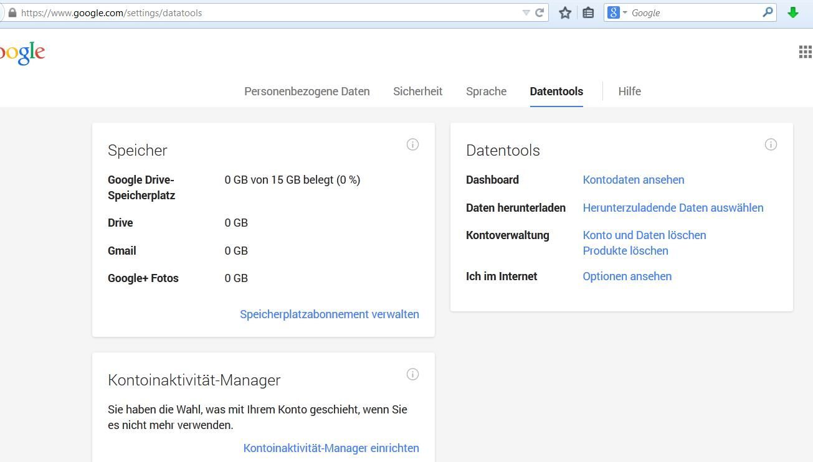Switch to Sprache tab
The width and height of the screenshot is (813, 462).
(x=487, y=92)
